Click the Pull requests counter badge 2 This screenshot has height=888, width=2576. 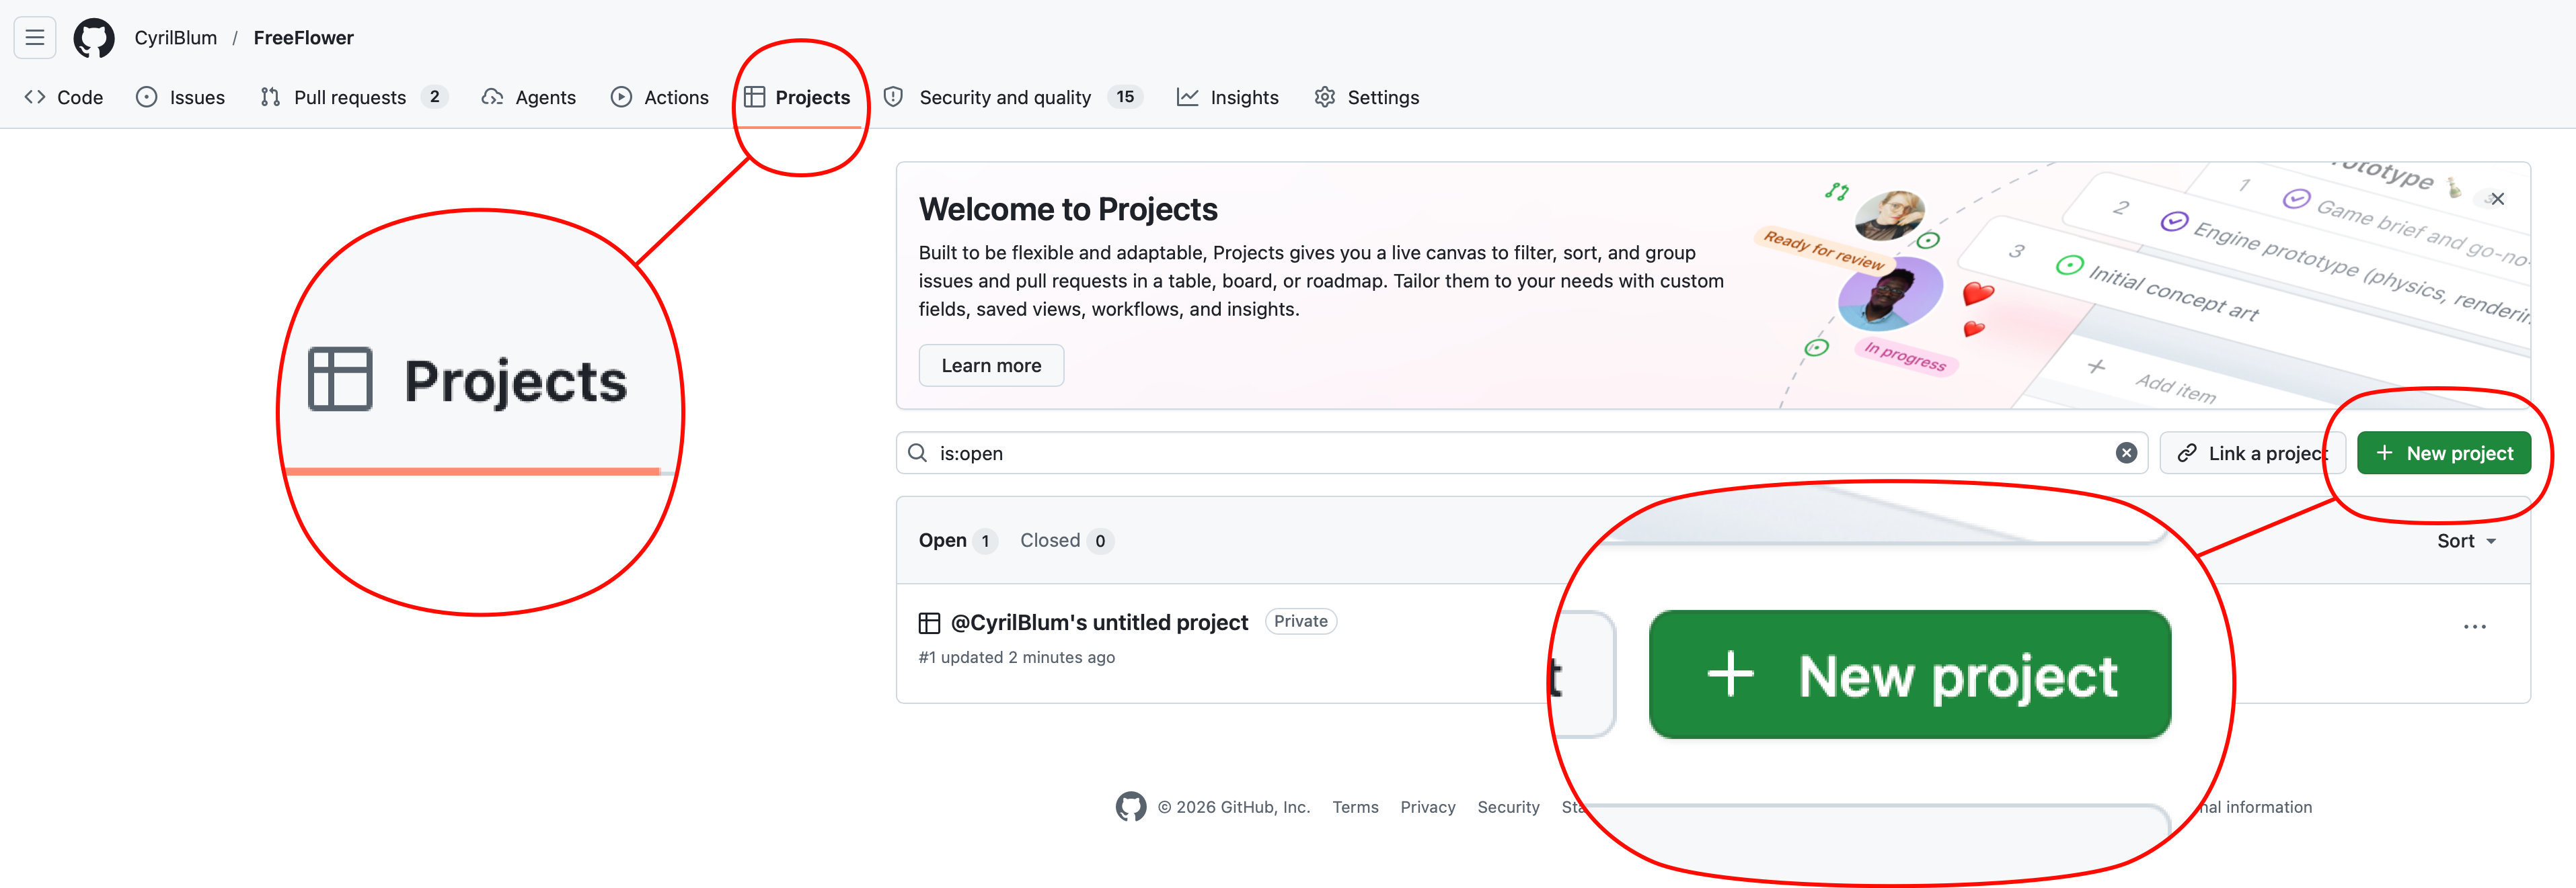(434, 97)
